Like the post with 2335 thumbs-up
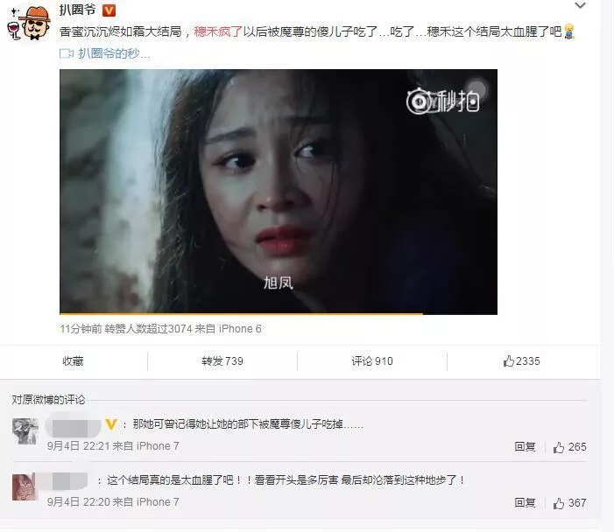 tap(521, 361)
